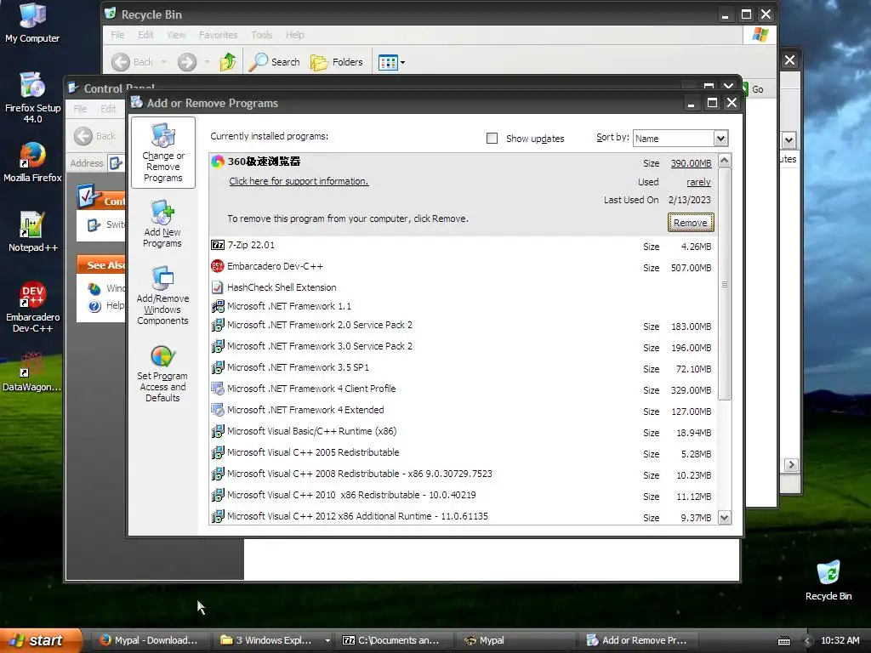Click Remove button for 360 browser

(x=691, y=223)
